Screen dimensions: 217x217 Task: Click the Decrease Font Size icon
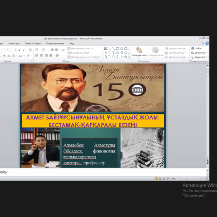click(24, 50)
